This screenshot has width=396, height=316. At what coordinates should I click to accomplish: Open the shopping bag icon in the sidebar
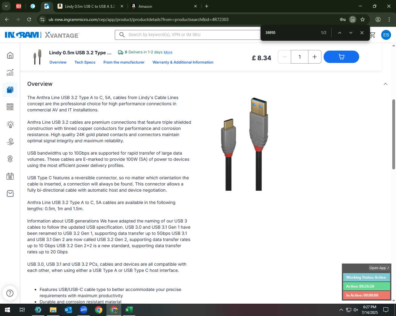point(10,193)
